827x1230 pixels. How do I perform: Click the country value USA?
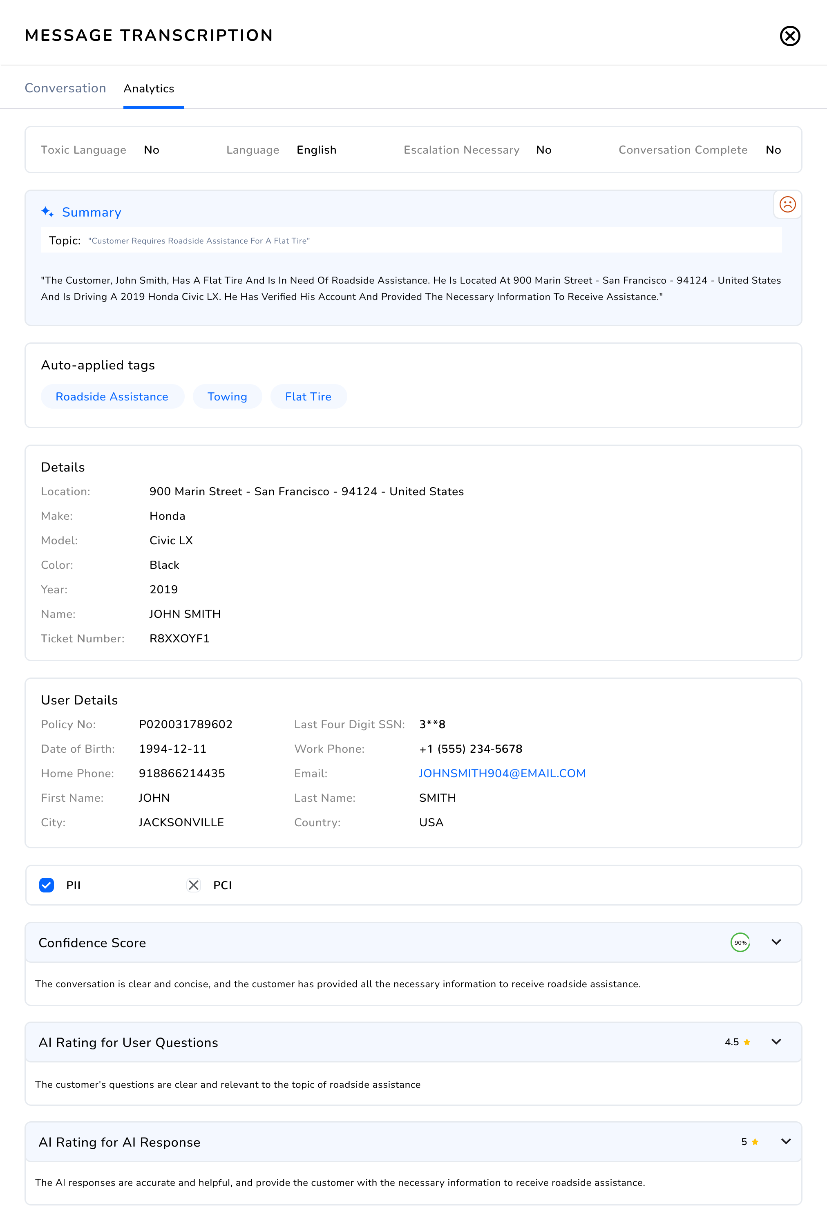(431, 822)
